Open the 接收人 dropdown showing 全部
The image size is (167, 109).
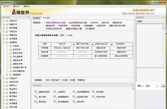152,86
